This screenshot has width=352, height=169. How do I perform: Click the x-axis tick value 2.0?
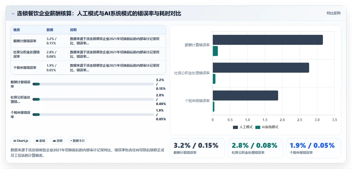click(x=282, y=120)
